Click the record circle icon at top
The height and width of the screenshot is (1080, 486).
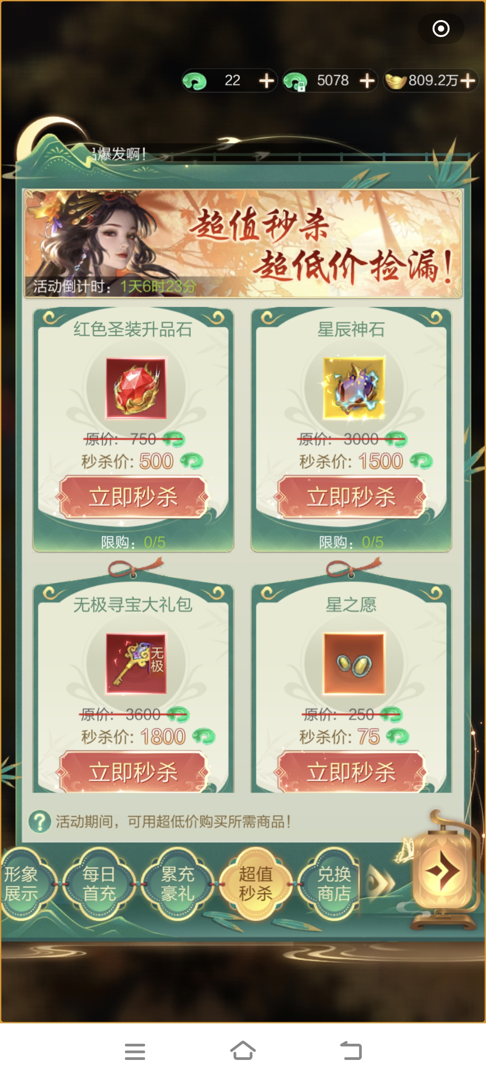click(441, 29)
